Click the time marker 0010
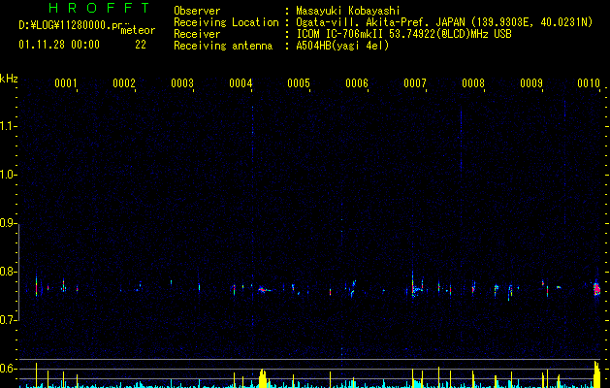Screen dimensions: 610x388 coord(589,83)
